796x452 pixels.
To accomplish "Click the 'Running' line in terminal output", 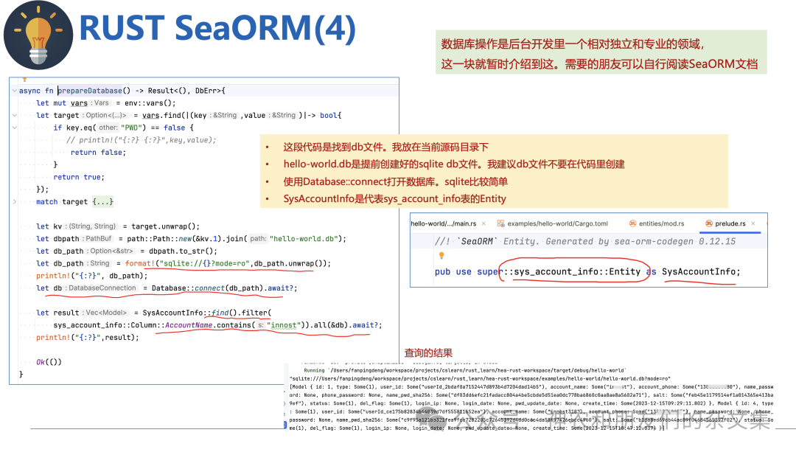I will [465, 370].
